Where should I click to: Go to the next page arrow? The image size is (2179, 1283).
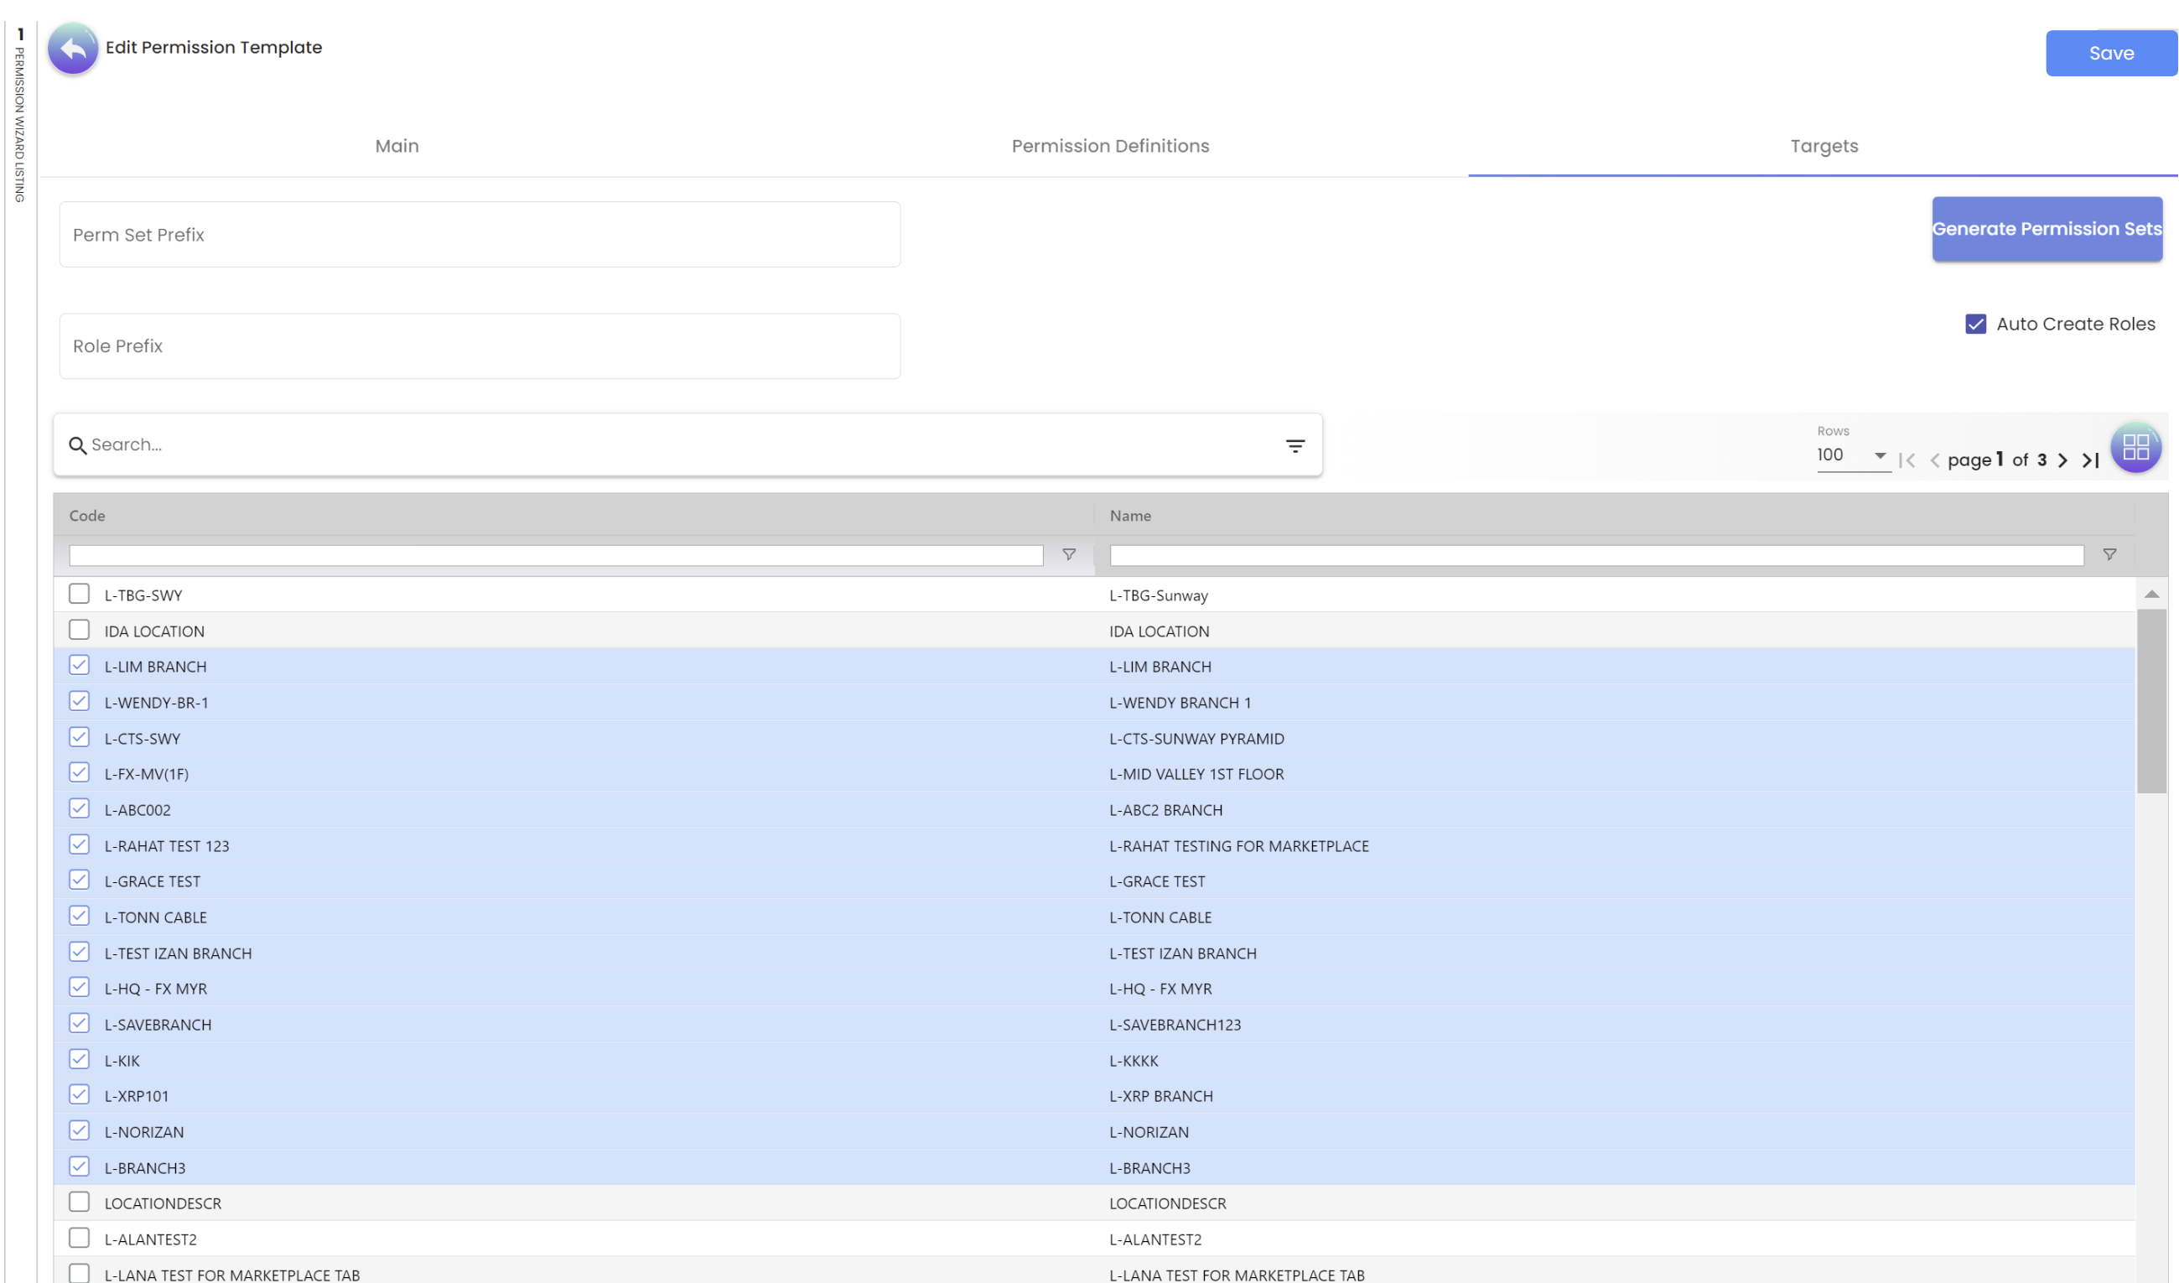2062,460
